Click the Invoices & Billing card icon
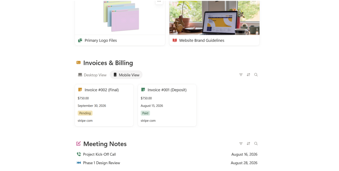 [79, 63]
